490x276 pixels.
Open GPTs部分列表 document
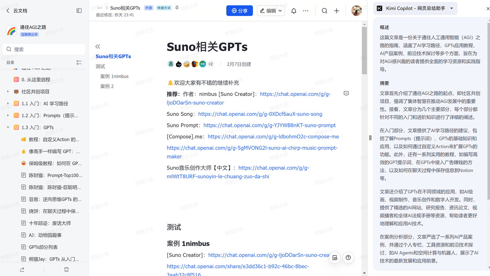pyautogui.click(x=43, y=247)
